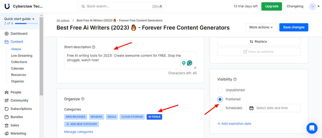This screenshot has height=138, width=322.
Task: Click the Sales icon in sidebar
Action: click(x=7, y=125)
